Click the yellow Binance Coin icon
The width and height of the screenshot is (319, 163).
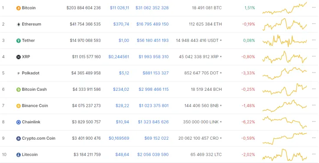coord(19,106)
